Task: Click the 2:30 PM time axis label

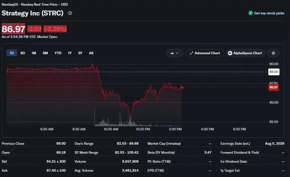Action: coord(175,129)
